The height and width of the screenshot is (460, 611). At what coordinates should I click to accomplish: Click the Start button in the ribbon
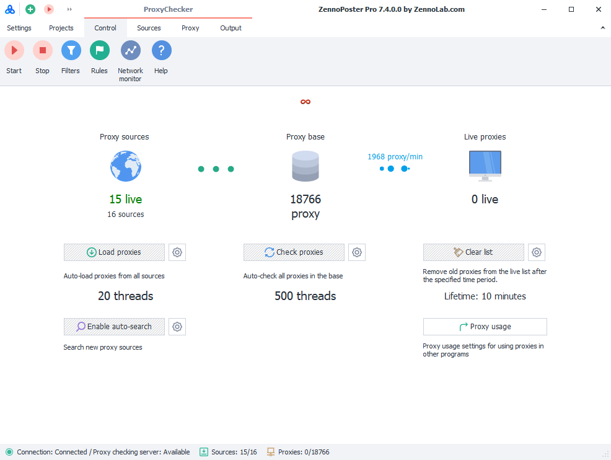pos(14,51)
